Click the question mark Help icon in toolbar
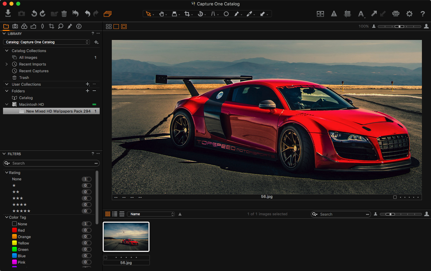The width and height of the screenshot is (431, 271). 423,14
